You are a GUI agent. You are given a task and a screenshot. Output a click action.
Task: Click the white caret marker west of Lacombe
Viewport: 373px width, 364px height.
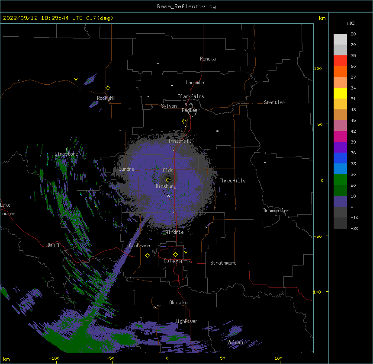[172, 86]
